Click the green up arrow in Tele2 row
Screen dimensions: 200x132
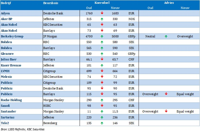[102, 123]
